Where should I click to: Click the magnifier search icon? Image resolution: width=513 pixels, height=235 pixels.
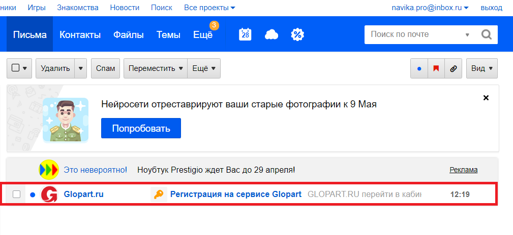click(487, 34)
